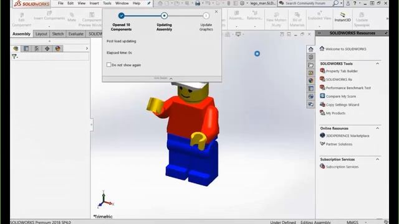Open the Insert menu
Image resolution: width=399 pixels, height=224 pixels.
click(x=94, y=3)
